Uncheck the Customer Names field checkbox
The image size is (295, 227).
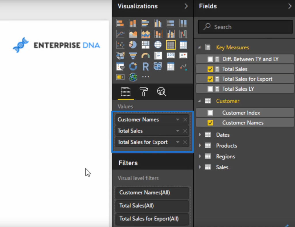210,123
